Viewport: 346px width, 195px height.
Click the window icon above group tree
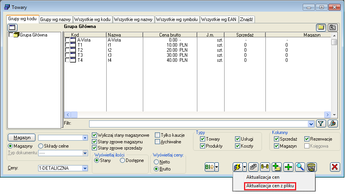12,28
